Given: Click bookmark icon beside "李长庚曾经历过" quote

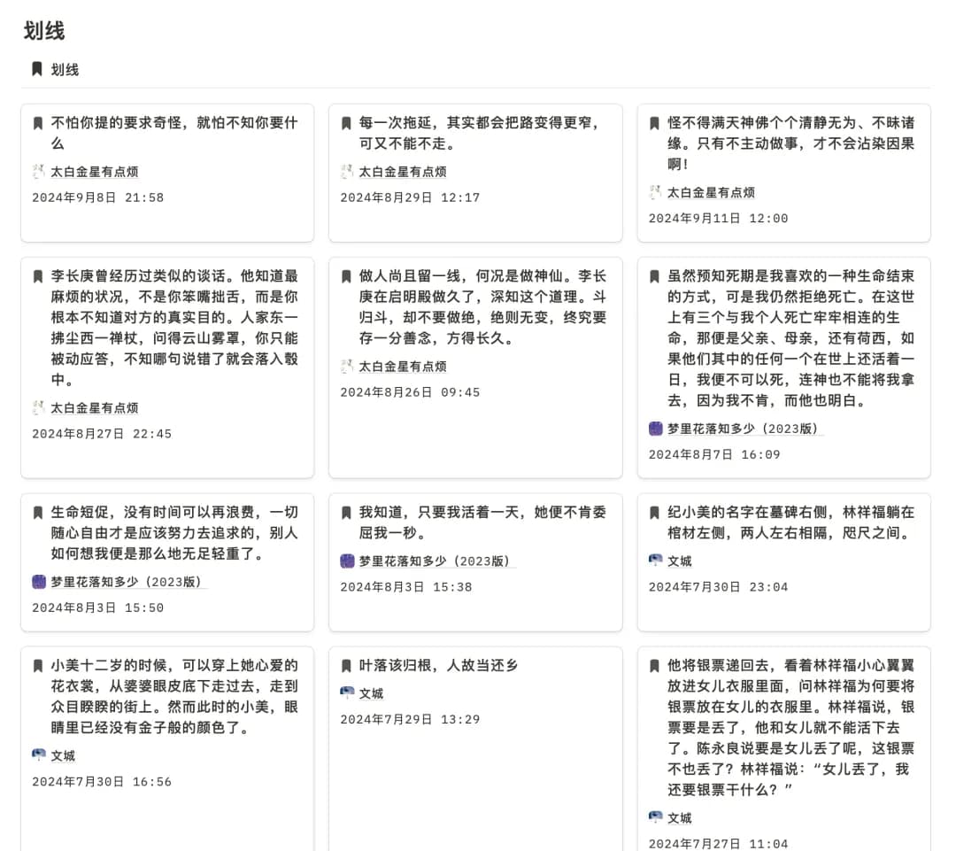Looking at the screenshot, I should (38, 276).
